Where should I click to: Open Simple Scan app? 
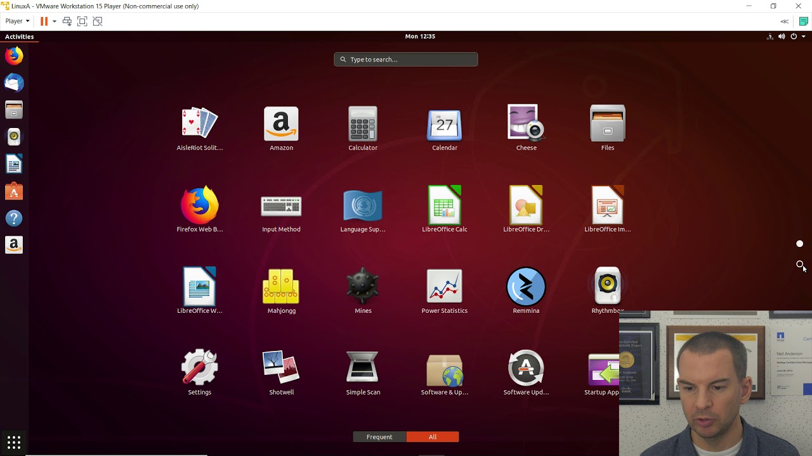click(363, 373)
